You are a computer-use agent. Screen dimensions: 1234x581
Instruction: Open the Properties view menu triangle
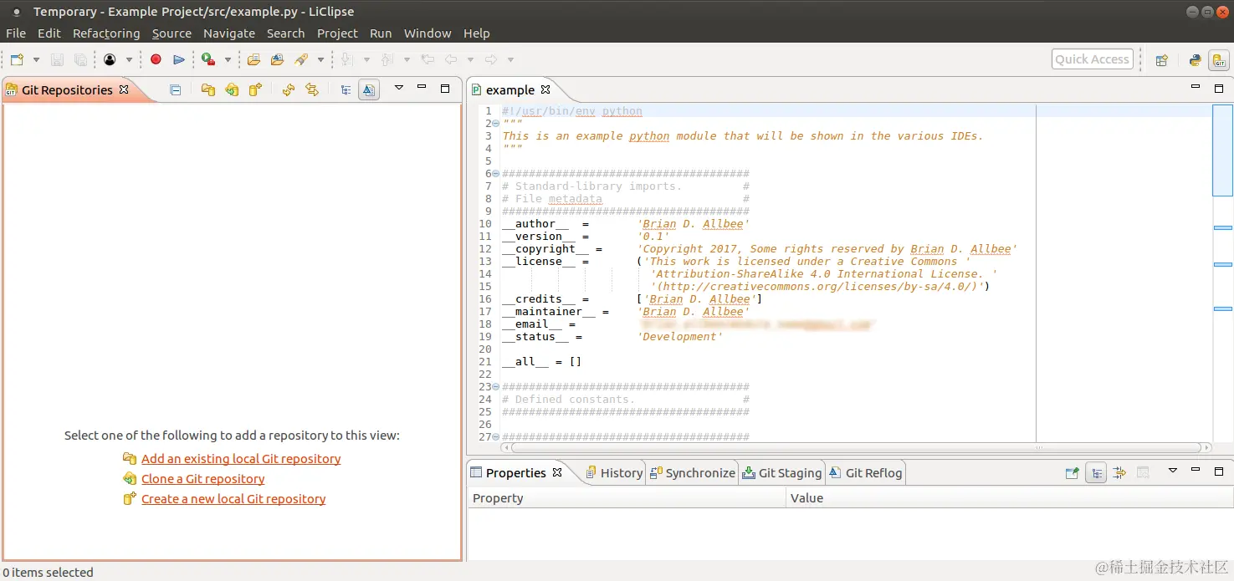click(x=1173, y=471)
